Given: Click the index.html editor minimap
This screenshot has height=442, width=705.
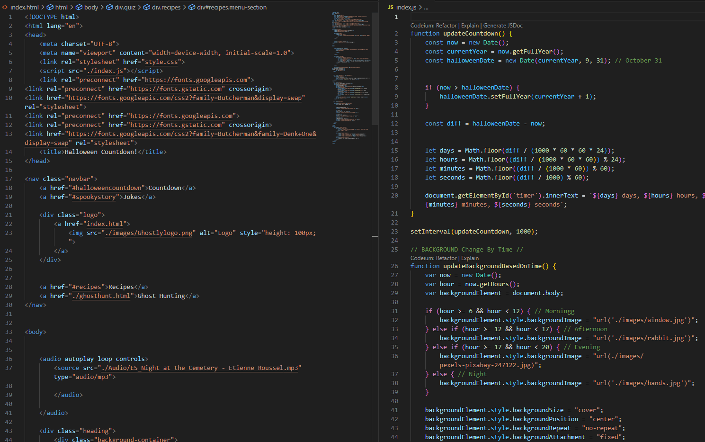Looking at the screenshot, I should click(x=351, y=78).
